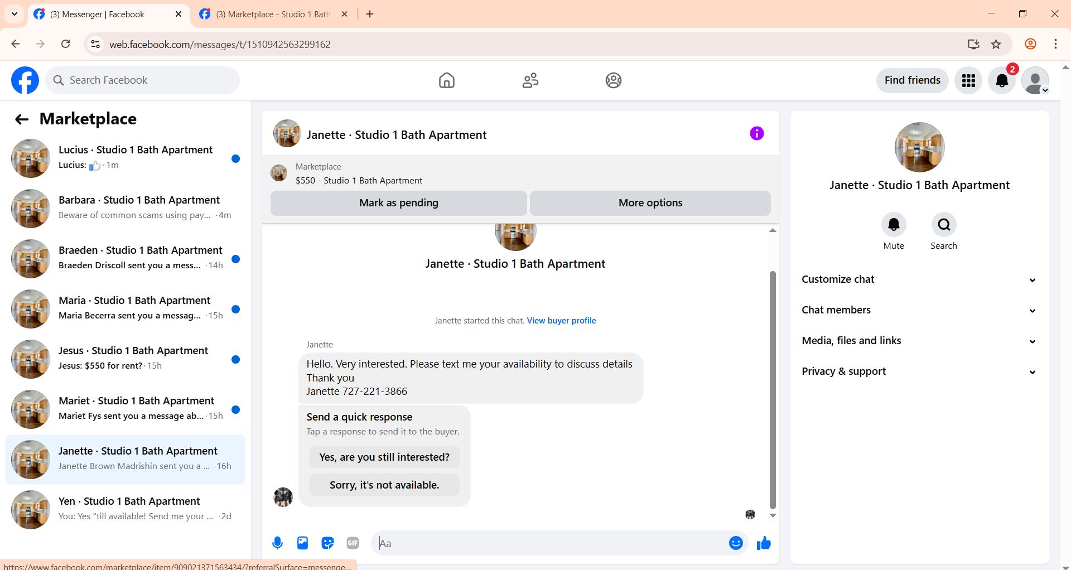This screenshot has width=1071, height=570.
Task: Open Chrome three-dot menu
Action: 1055,44
